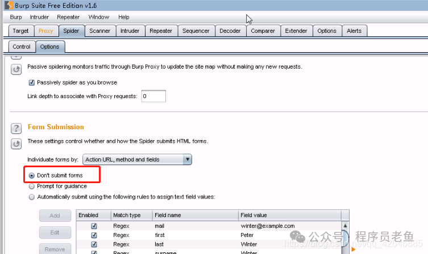
Task: Click the Form Submission heading
Action: tap(56, 127)
